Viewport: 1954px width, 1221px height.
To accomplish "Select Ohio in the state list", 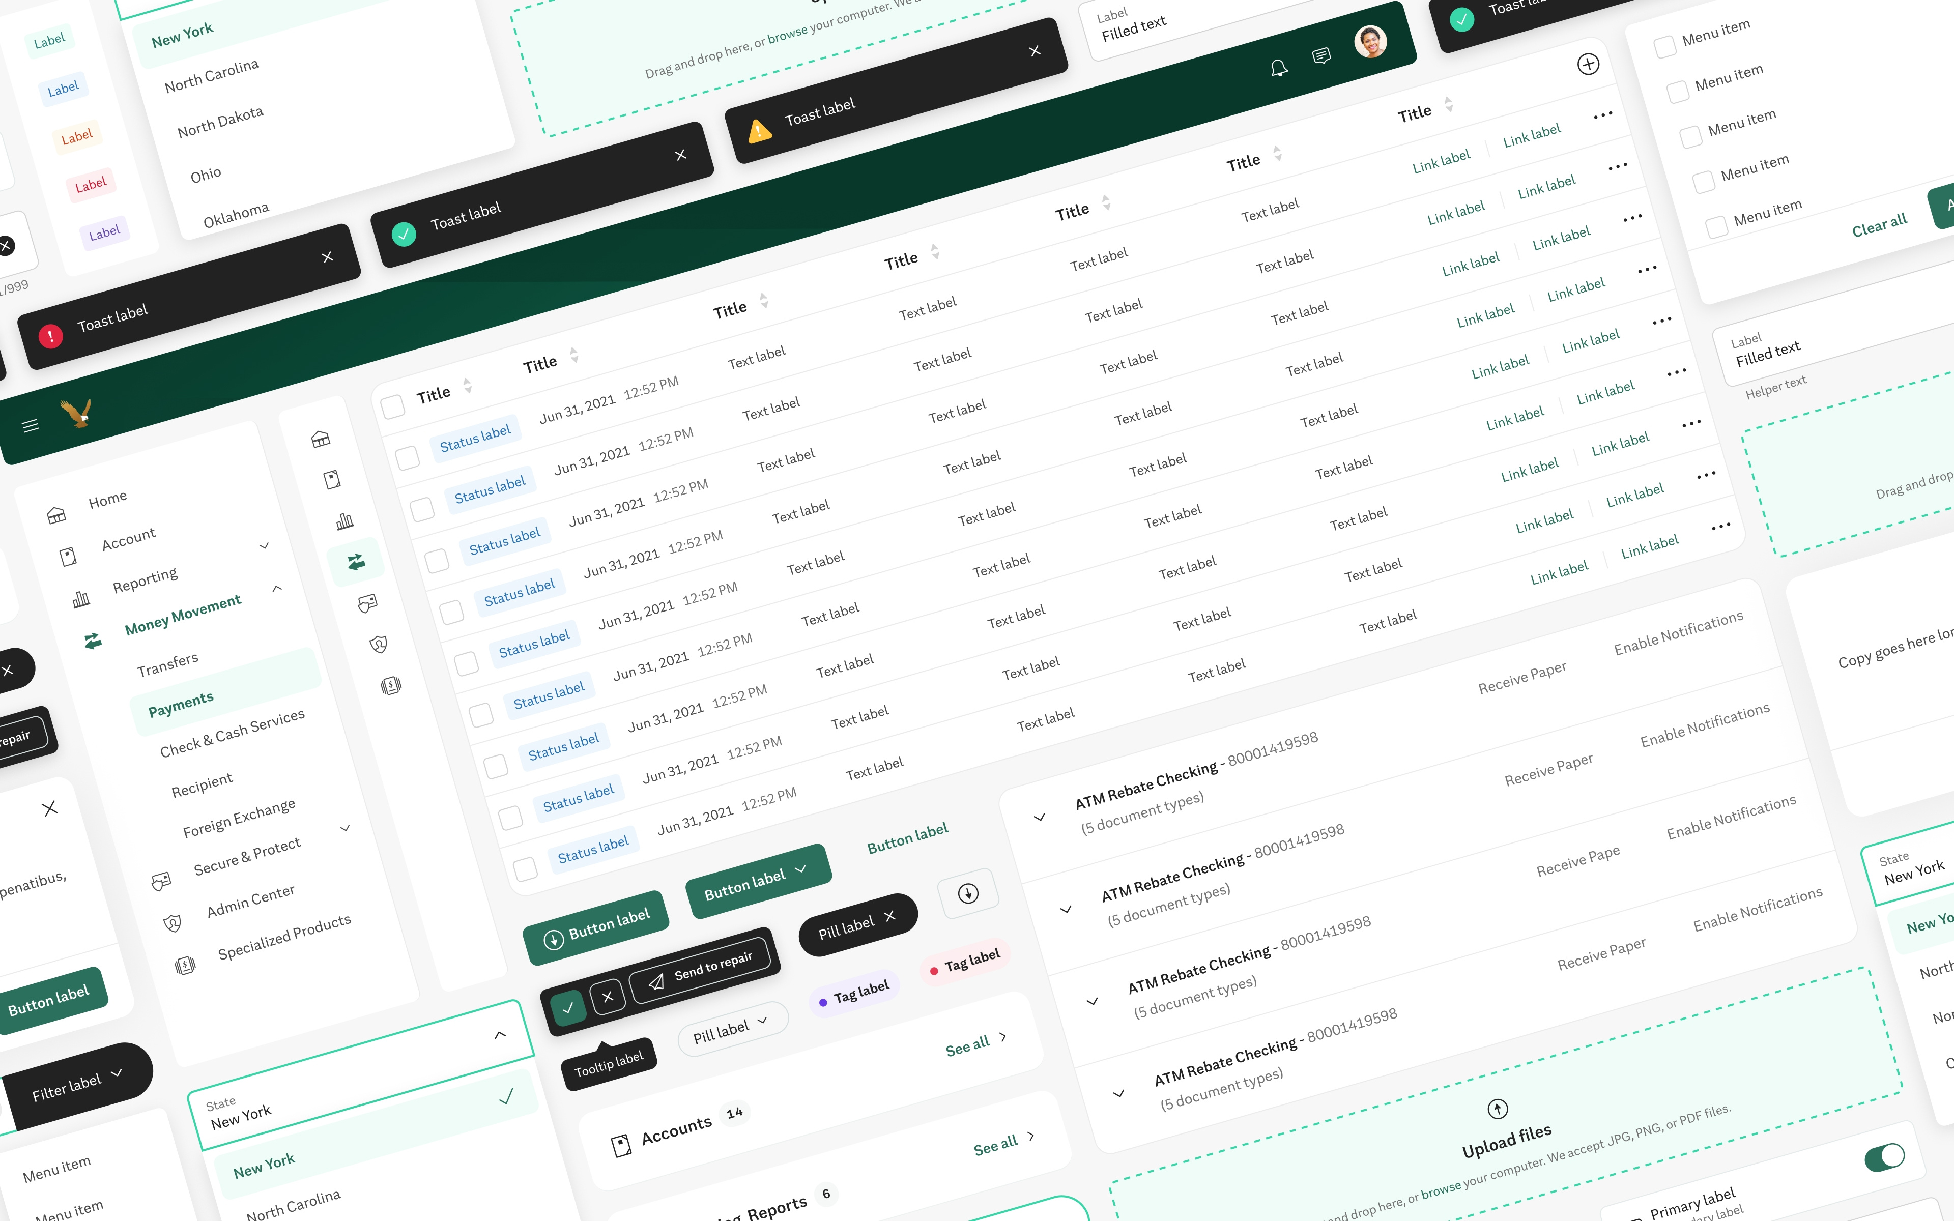I will [x=205, y=173].
